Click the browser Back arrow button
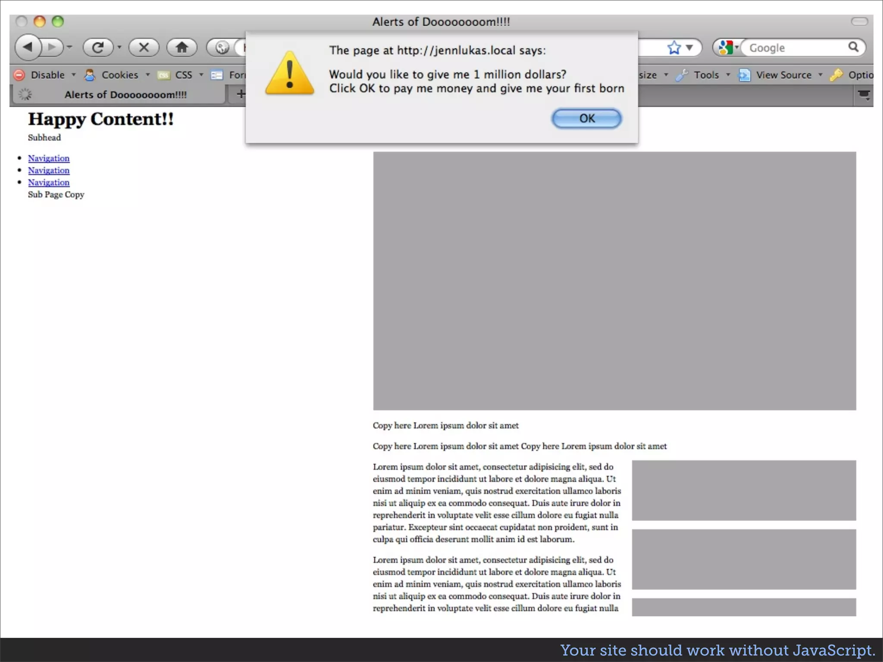This screenshot has height=662, width=883. pyautogui.click(x=28, y=47)
